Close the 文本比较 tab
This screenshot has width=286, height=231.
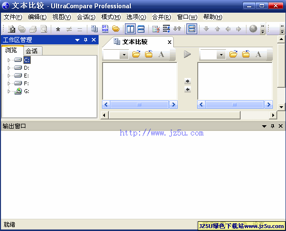(x=169, y=42)
